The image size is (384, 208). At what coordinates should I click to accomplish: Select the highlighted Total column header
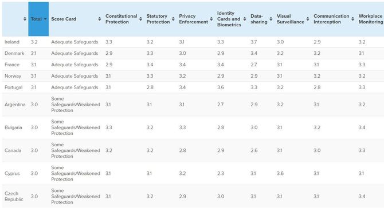pyautogui.click(x=38, y=19)
